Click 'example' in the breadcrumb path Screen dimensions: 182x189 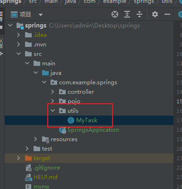pyautogui.click(x=114, y=1)
